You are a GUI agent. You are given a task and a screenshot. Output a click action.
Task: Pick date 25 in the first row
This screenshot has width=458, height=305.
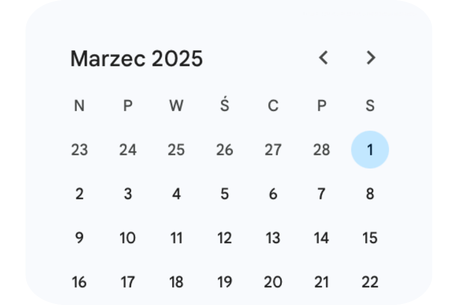point(176,150)
